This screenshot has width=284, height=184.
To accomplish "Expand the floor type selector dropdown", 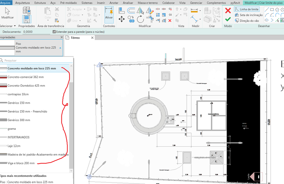I will point(60,48).
